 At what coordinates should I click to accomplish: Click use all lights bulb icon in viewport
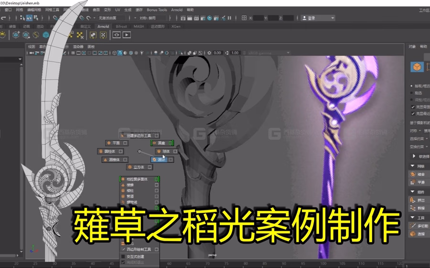coord(142,53)
